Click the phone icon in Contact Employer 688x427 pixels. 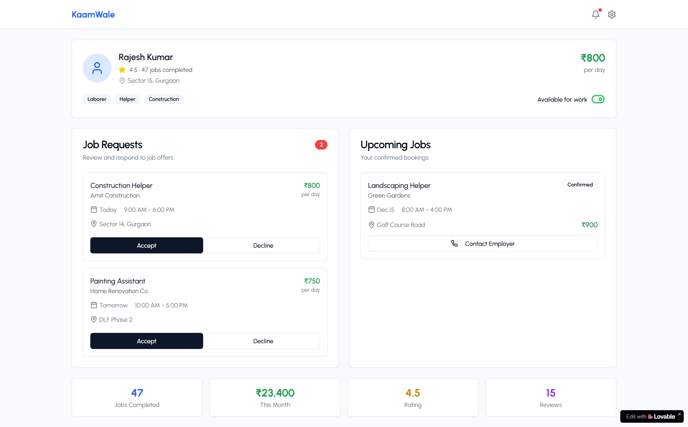coord(454,243)
